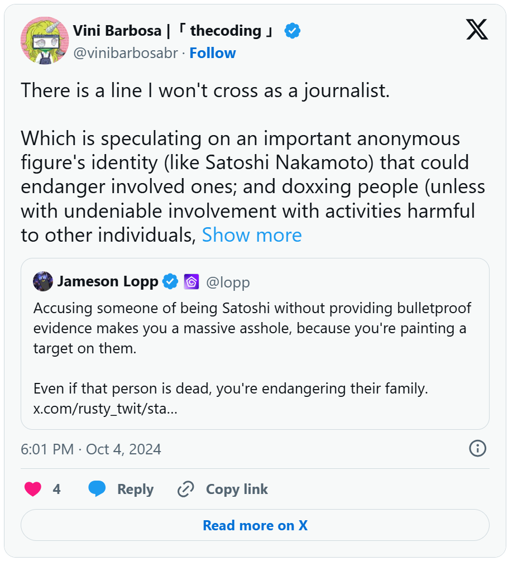Open the x.com/rusty_twit link
Viewport: 508px width, 566px height.
(106, 409)
